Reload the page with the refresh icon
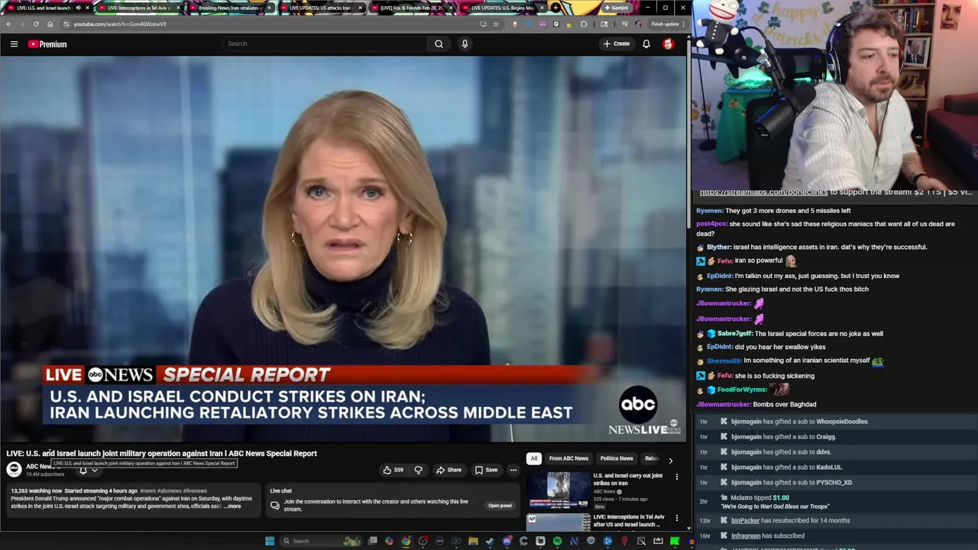This screenshot has width=978, height=550. tap(36, 24)
